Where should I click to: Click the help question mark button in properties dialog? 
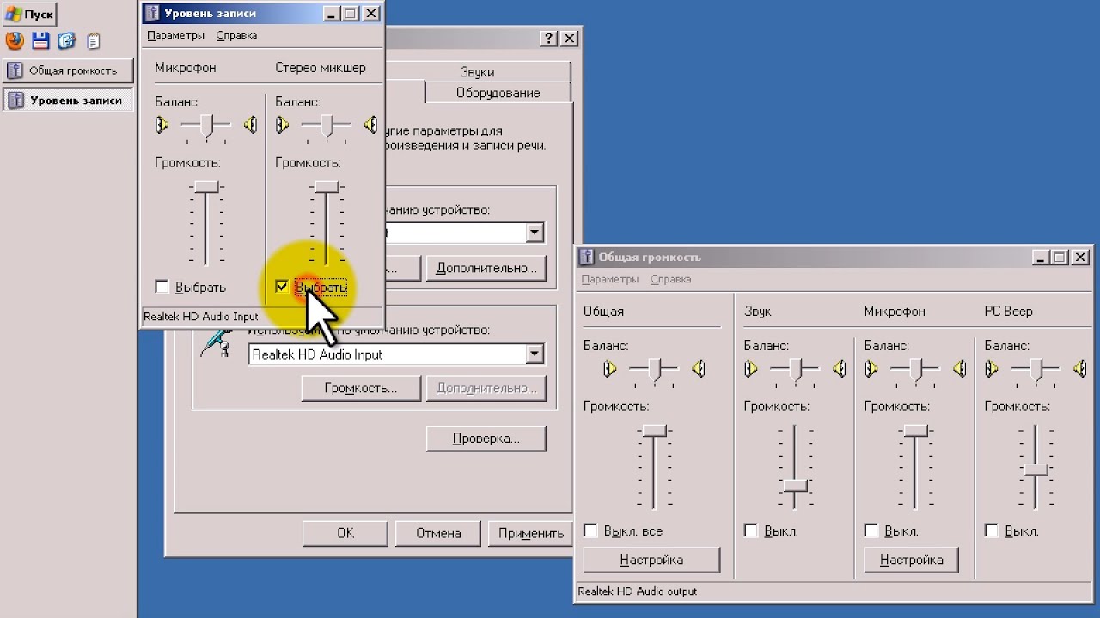(x=548, y=39)
